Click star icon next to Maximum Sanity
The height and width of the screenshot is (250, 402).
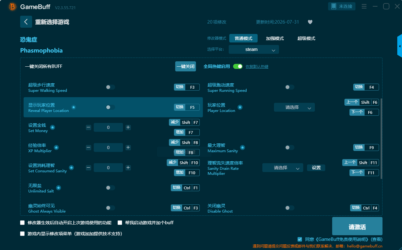point(243,147)
